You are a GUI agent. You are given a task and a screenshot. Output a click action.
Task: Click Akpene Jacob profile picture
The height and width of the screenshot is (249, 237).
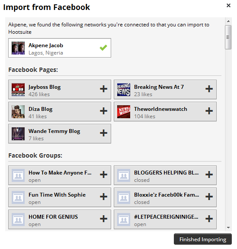coord(18,48)
